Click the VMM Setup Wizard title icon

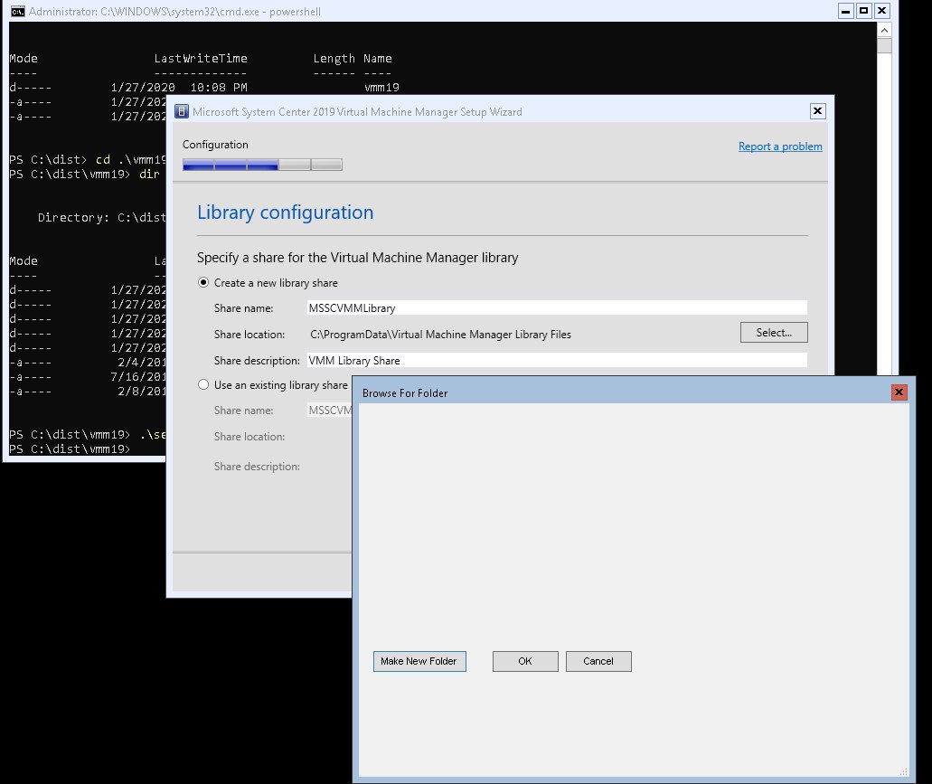click(182, 111)
